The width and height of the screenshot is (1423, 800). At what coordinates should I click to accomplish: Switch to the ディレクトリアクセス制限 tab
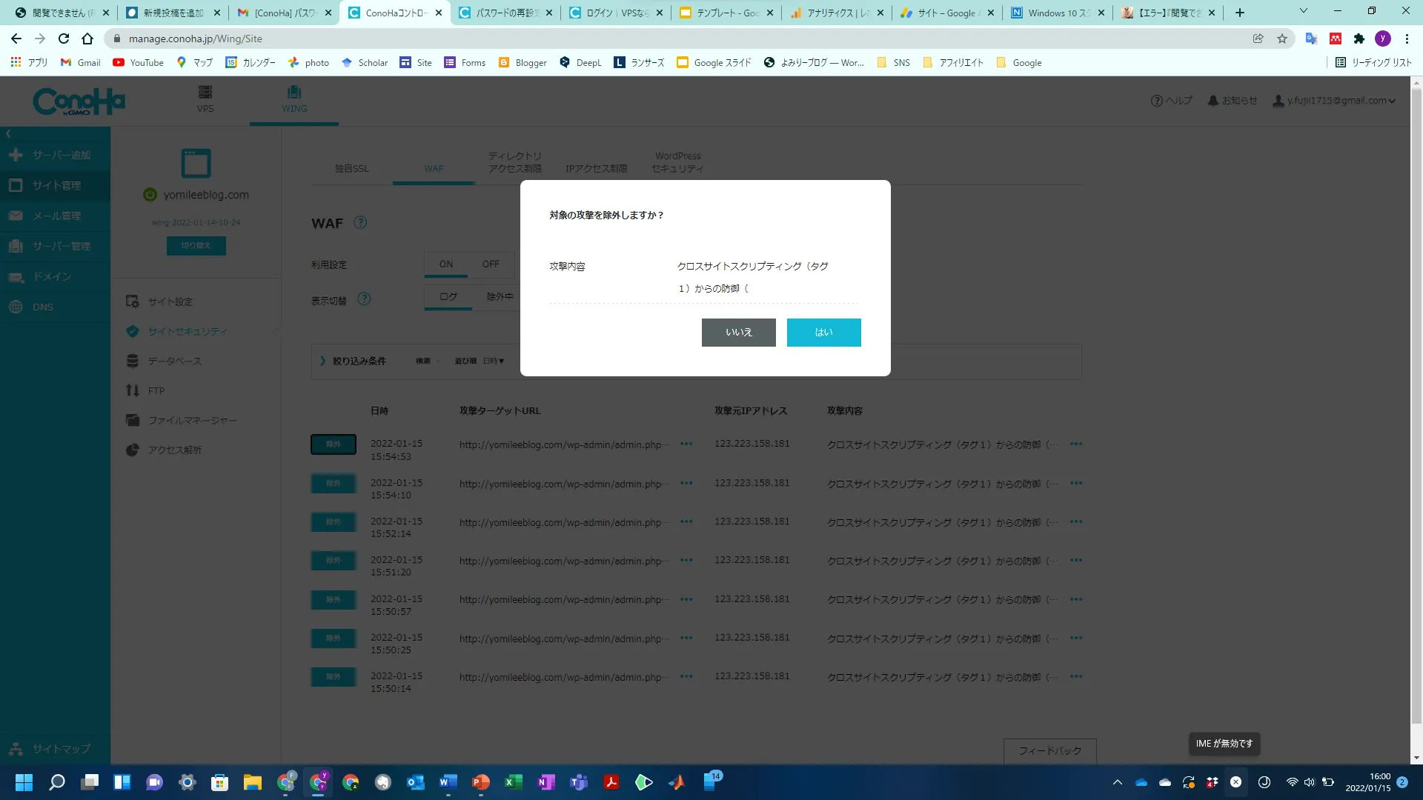[514, 162]
